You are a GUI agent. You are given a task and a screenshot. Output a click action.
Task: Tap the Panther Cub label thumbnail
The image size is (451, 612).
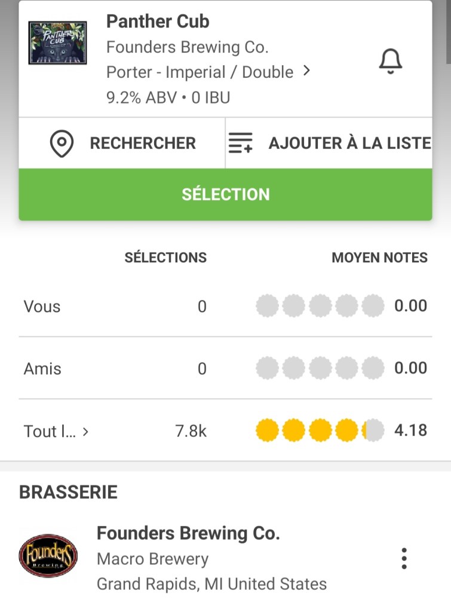click(x=58, y=43)
